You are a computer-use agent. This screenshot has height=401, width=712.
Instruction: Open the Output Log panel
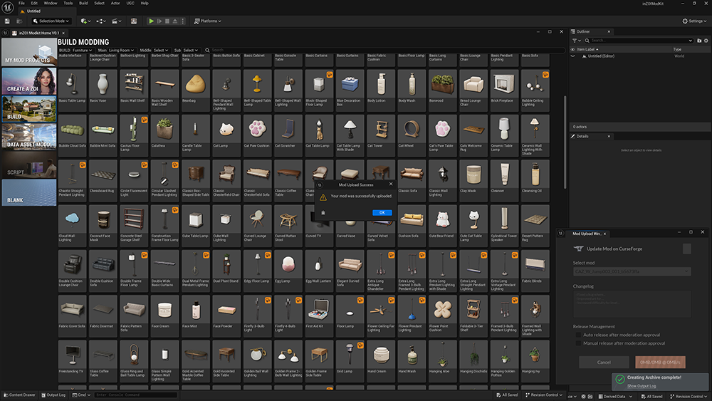pyautogui.click(x=55, y=395)
